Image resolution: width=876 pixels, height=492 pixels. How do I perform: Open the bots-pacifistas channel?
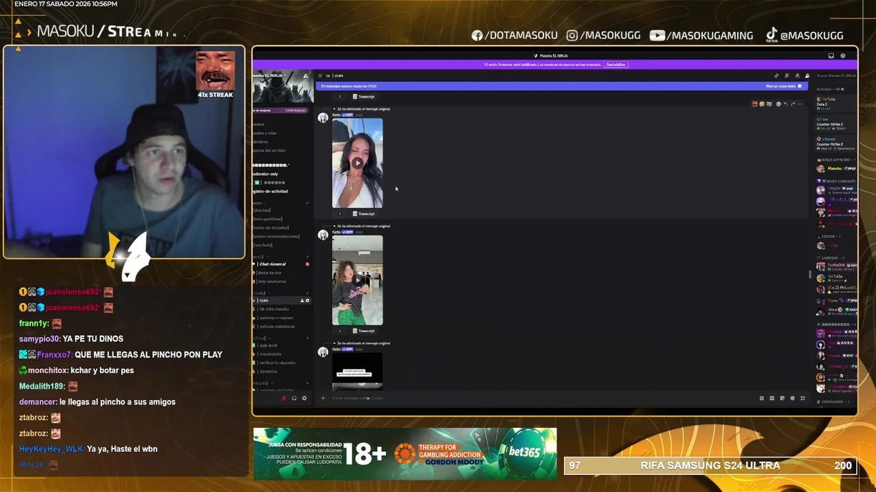[268, 219]
